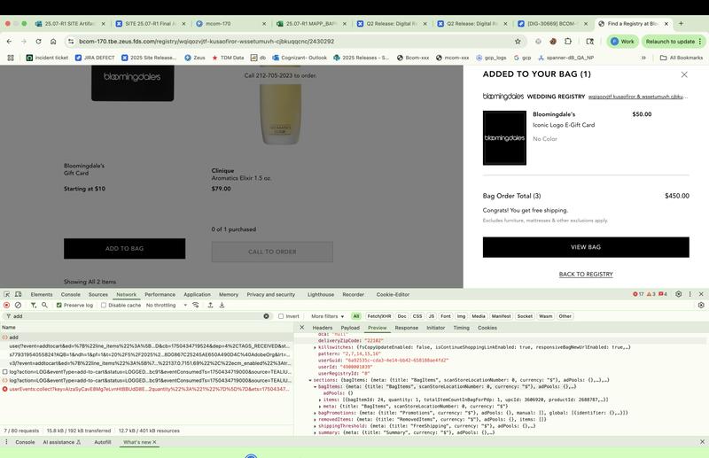This screenshot has height=458, width=709.
Task: Filter requests by Fetch/XHR type
Action: (379, 316)
